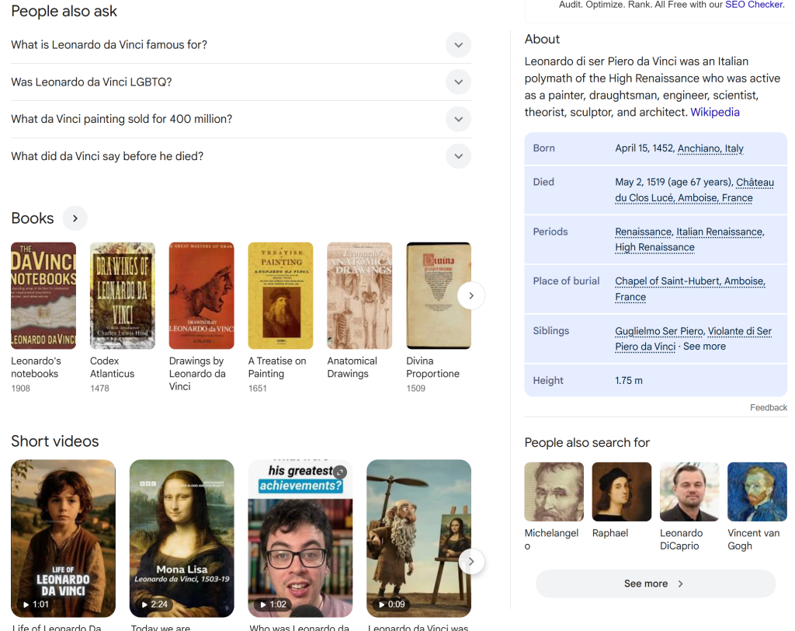Click the 'Drawings by Leonardo da Vinci' title
This screenshot has width=795, height=631.
[x=197, y=374]
